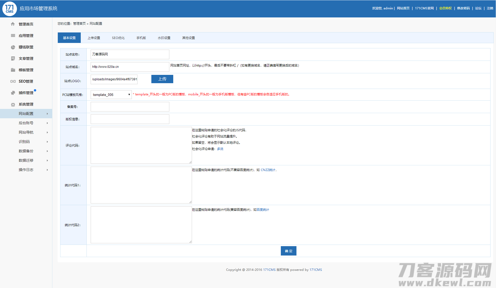Click the document icon beside 文章管理
Screen dimensions: 496x288
pos(13,58)
